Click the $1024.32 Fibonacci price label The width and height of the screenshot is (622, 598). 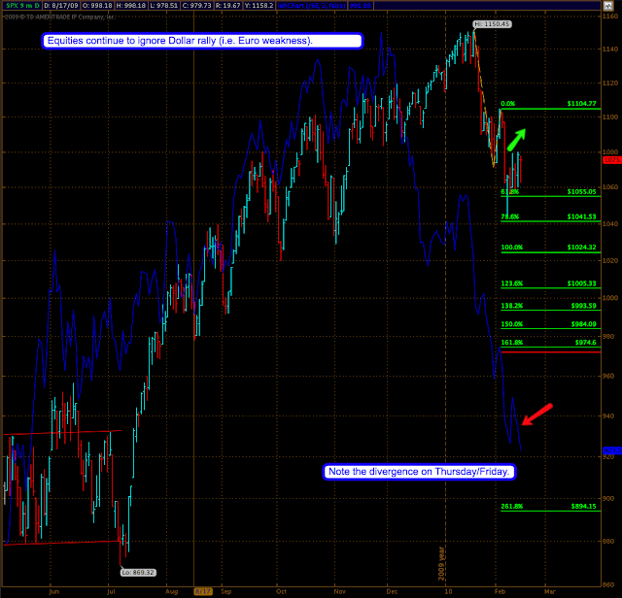pyautogui.click(x=581, y=248)
